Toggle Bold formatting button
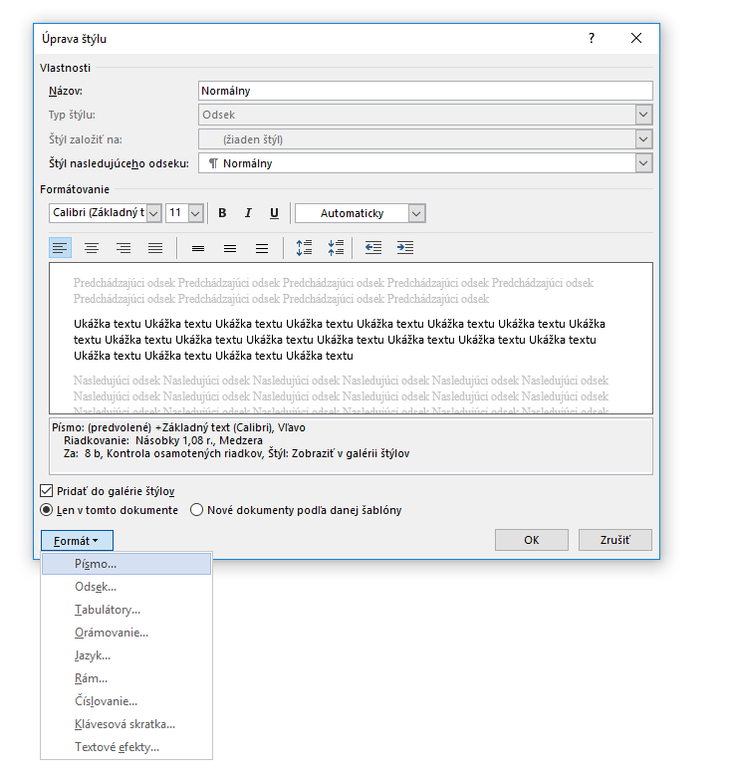The width and height of the screenshot is (730, 779). [x=222, y=213]
